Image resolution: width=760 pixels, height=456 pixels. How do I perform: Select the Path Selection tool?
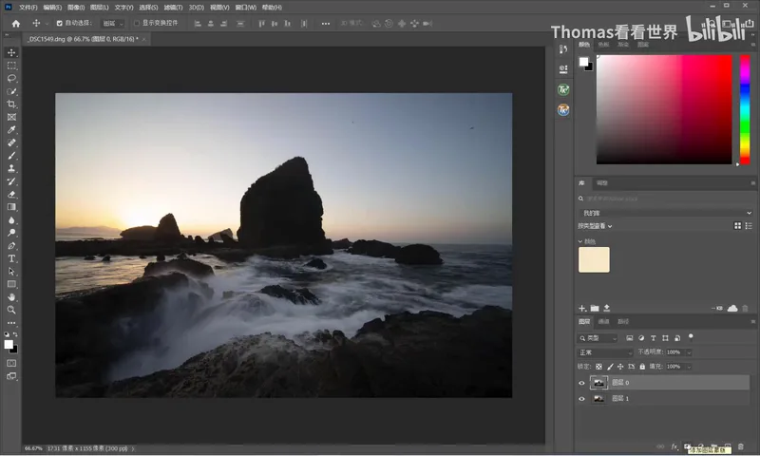pos(11,272)
